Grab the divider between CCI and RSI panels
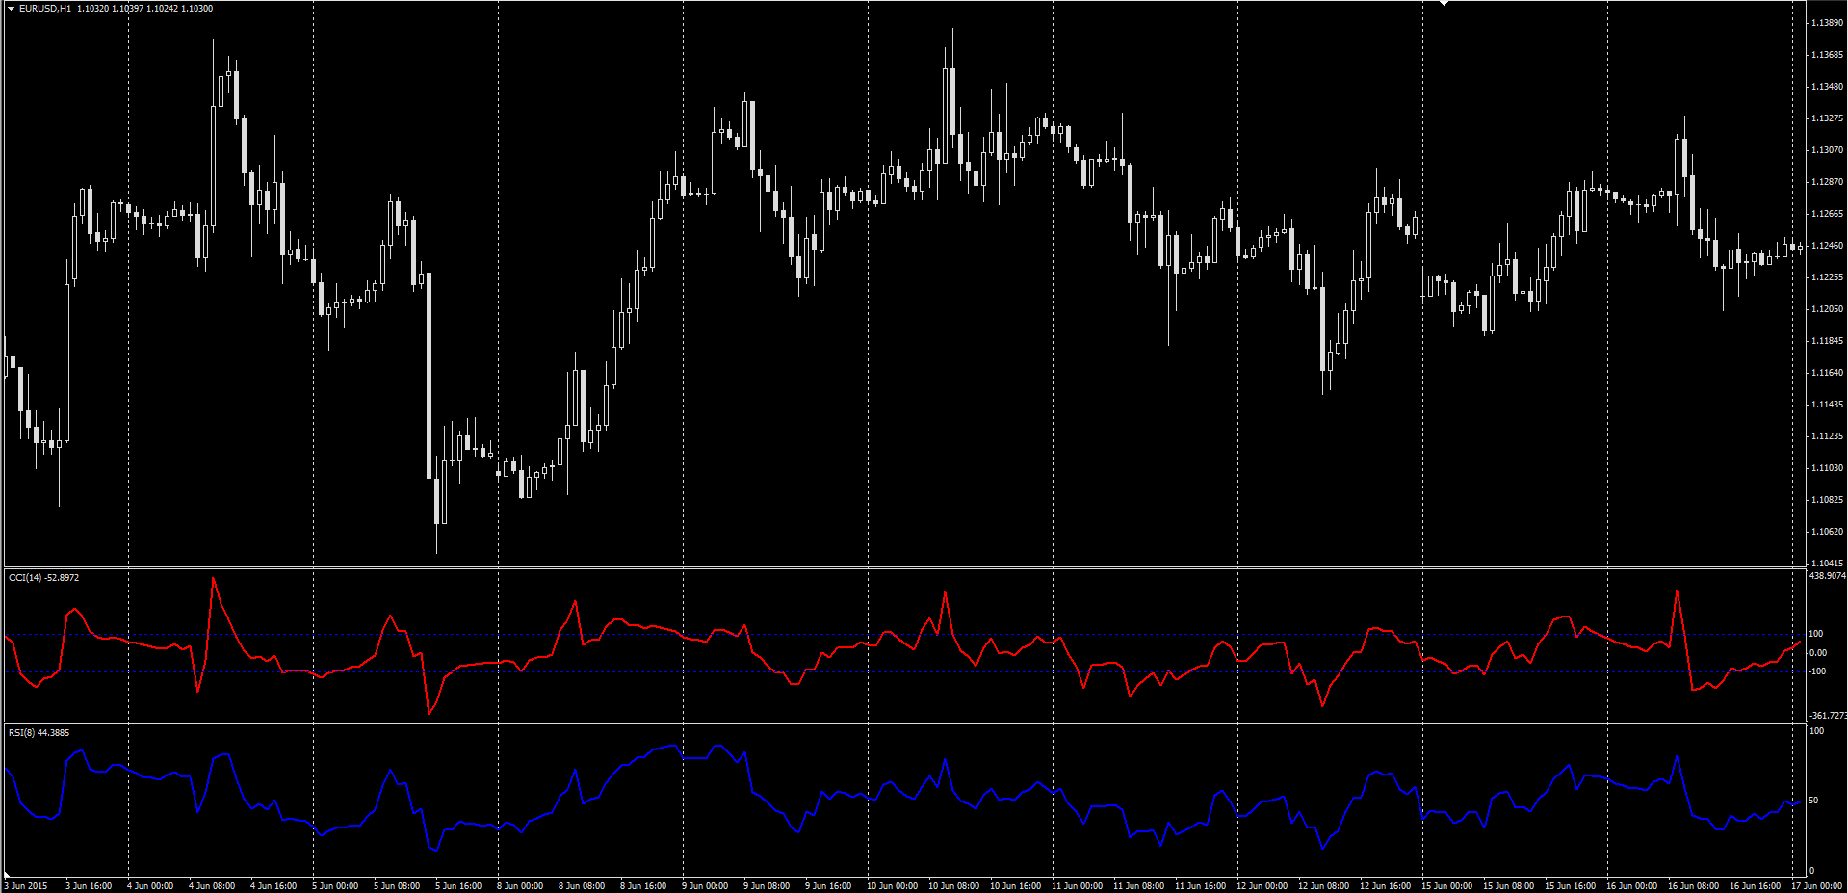Viewport: 1848px width, 893px height. pyautogui.click(x=903, y=722)
